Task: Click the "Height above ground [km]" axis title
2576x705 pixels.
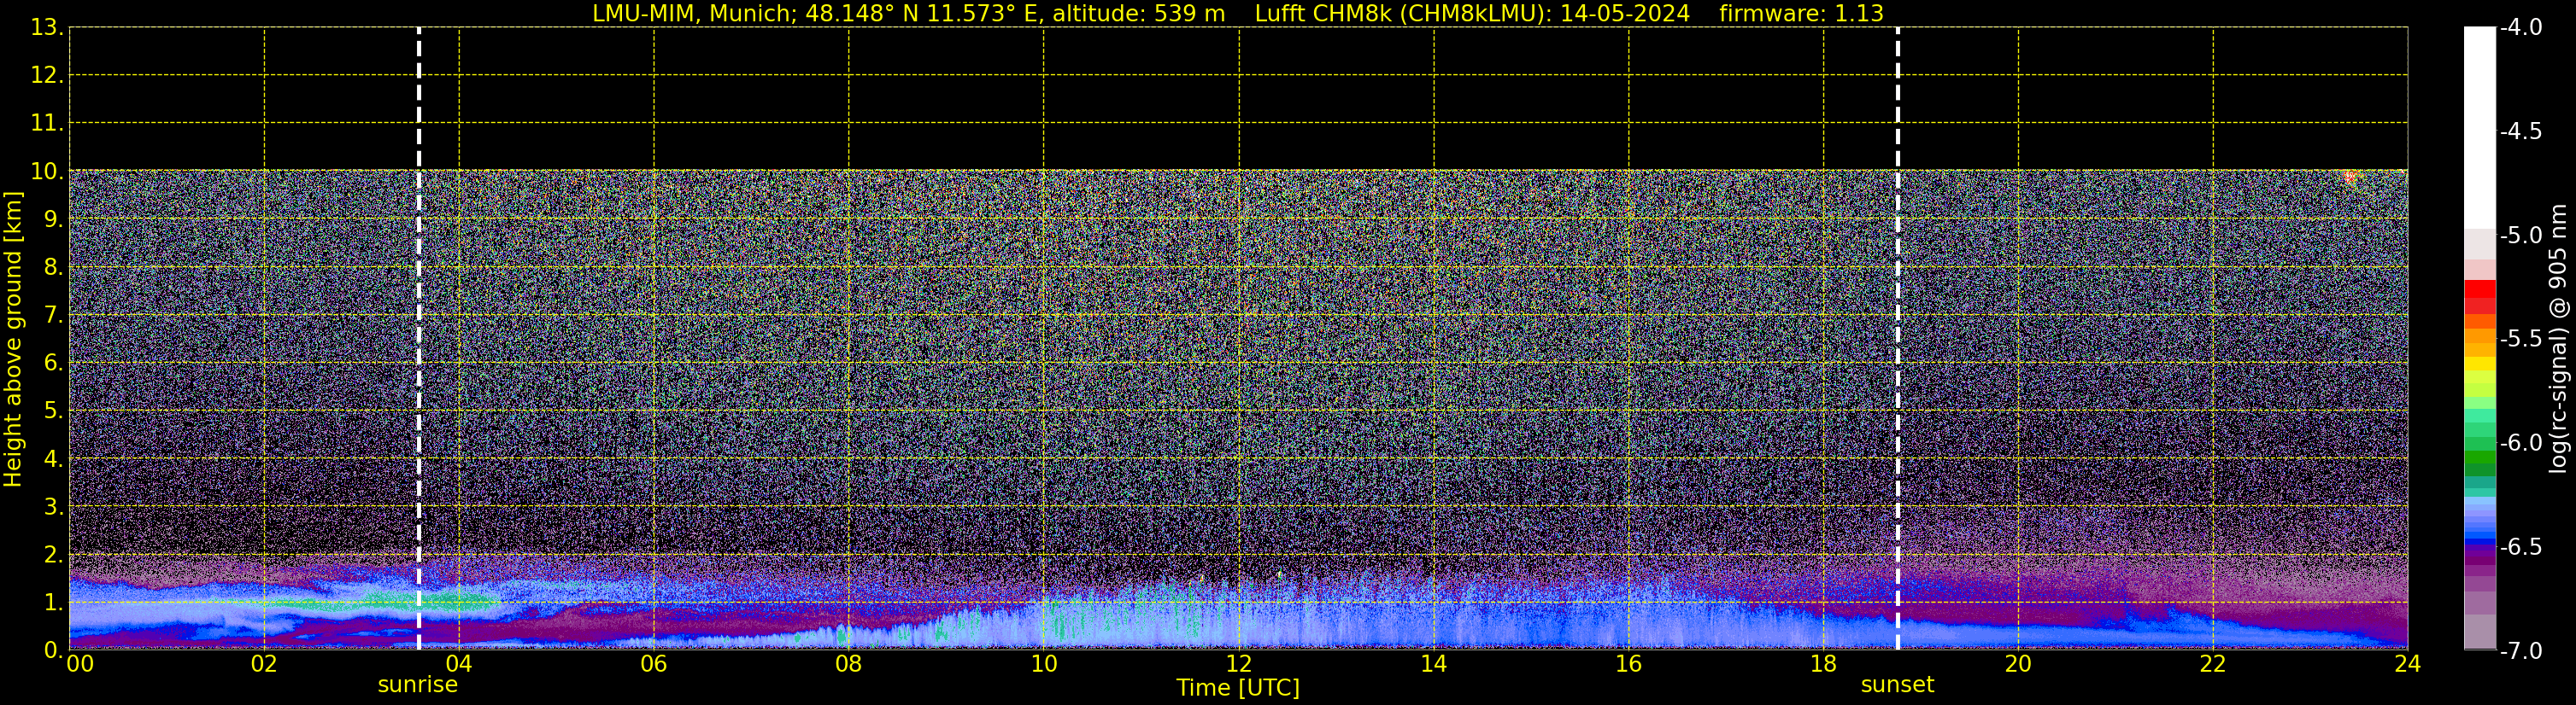Action: click(x=13, y=339)
